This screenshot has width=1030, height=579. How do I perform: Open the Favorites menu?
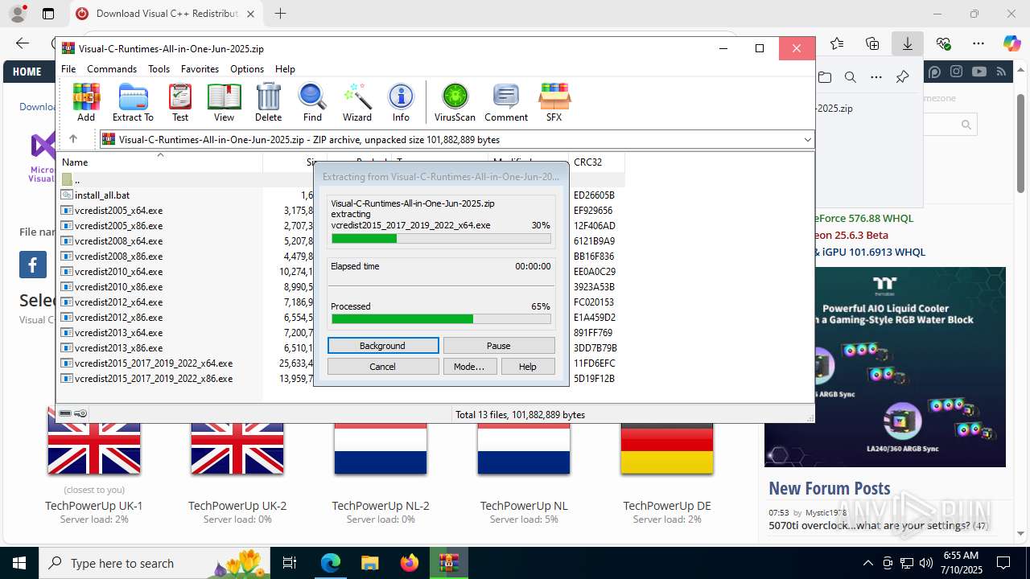coord(200,69)
